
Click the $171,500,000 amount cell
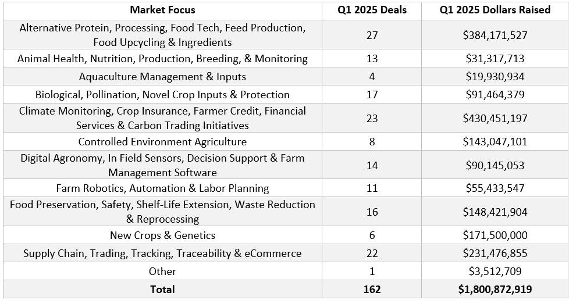click(495, 235)
